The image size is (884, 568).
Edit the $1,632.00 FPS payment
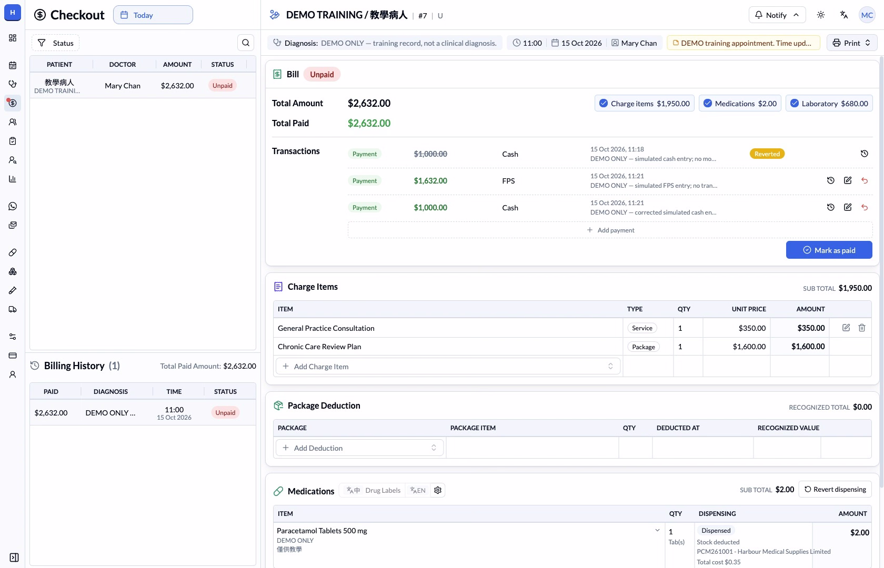point(848,180)
